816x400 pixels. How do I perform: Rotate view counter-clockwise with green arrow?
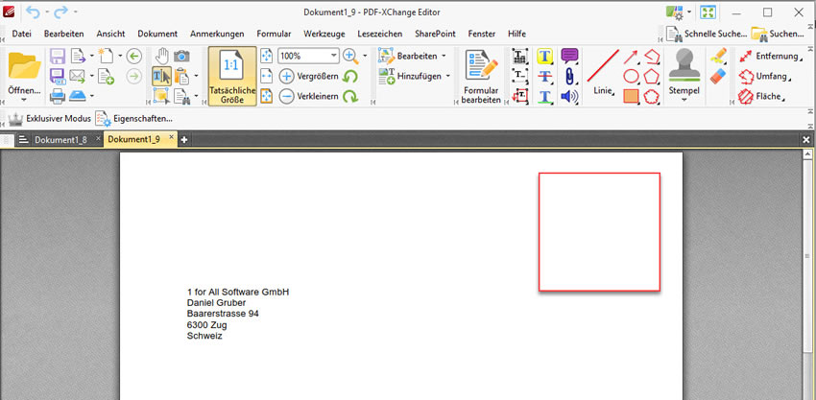coord(350,77)
